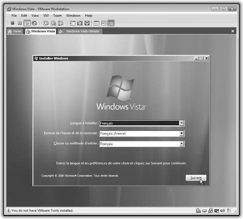Image resolution: width=243 pixels, height=219 pixels.
Task: Click the hard disk status icon
Action: point(205,211)
